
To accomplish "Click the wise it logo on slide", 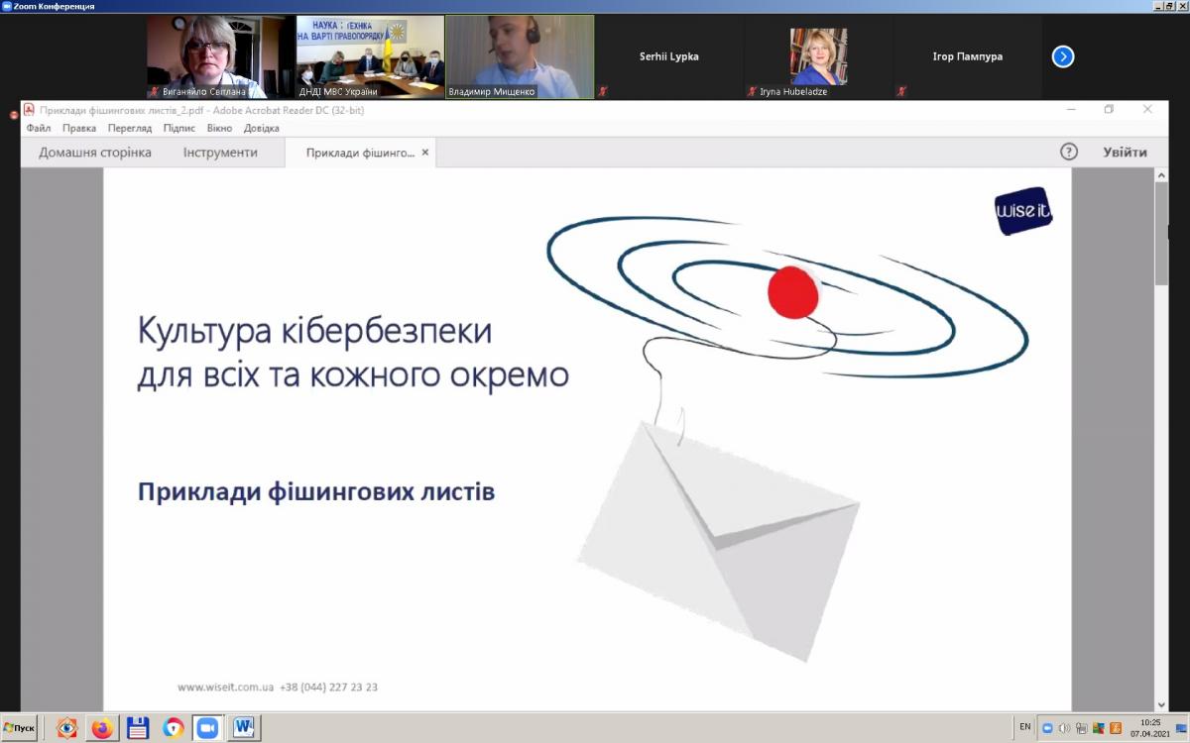I will 1023,212.
